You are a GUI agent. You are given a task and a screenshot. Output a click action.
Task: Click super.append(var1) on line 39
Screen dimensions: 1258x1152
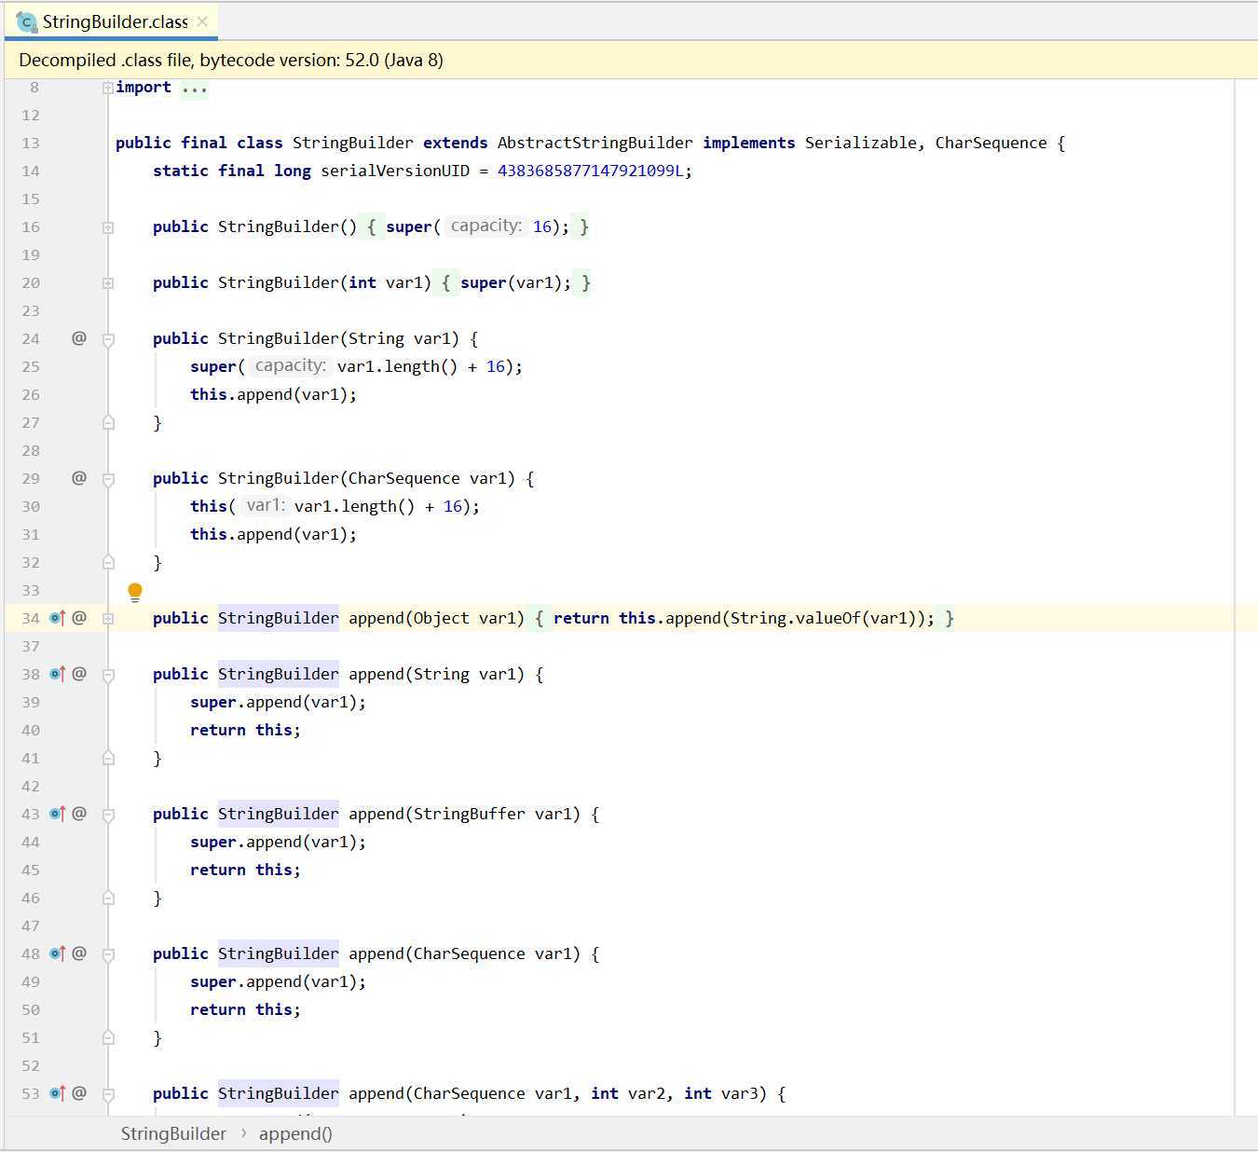pyautogui.click(x=274, y=702)
